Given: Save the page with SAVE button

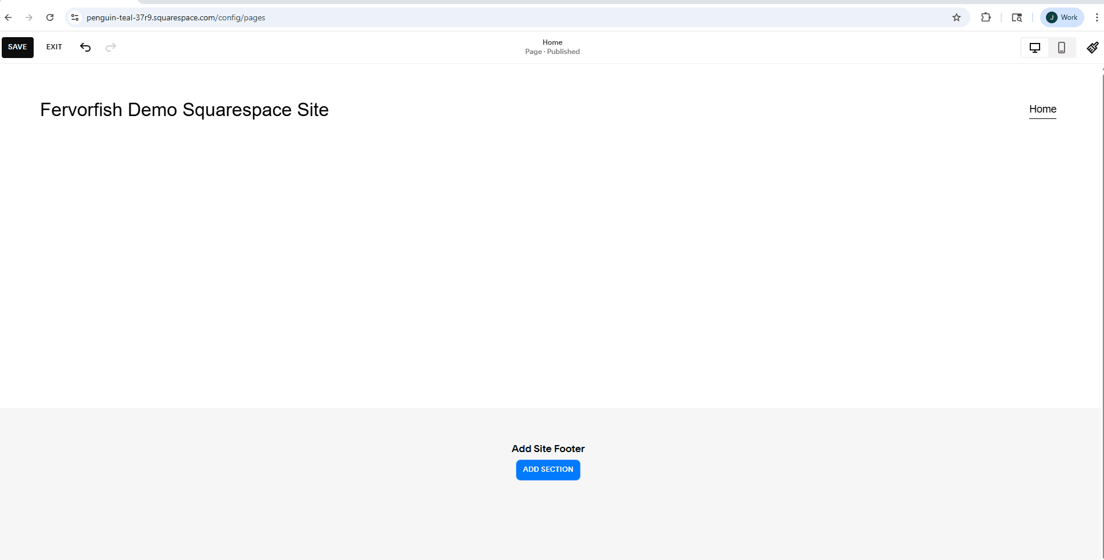Looking at the screenshot, I should [17, 47].
